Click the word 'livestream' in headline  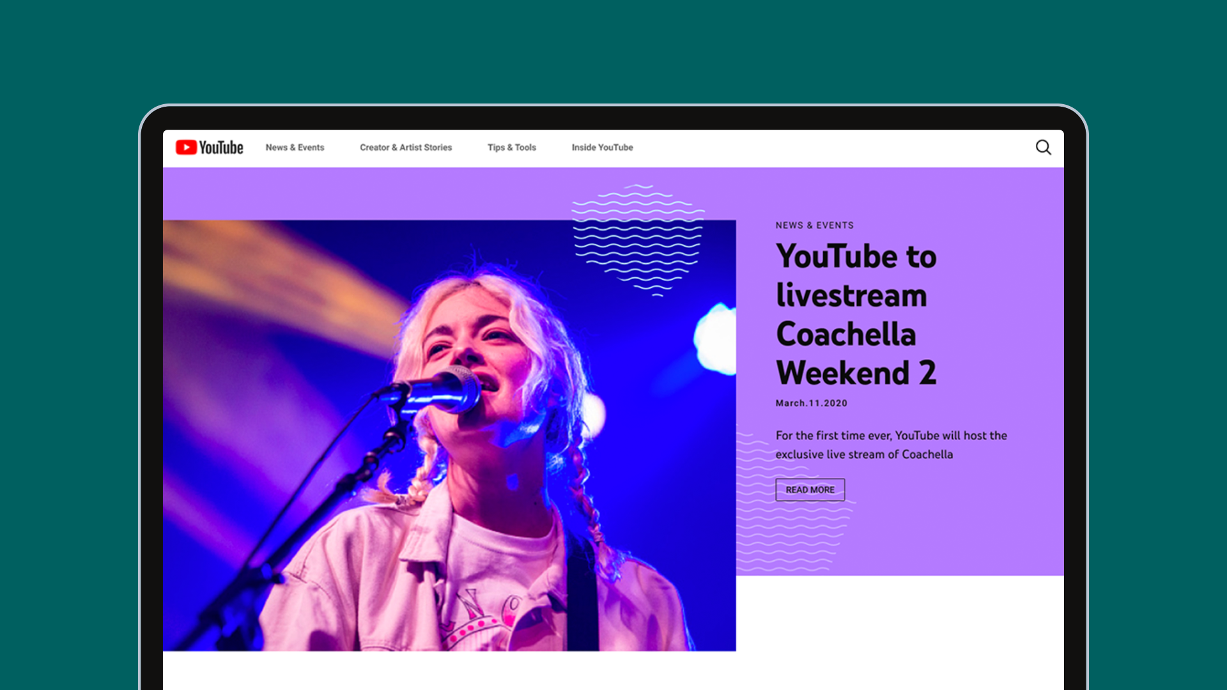click(851, 296)
